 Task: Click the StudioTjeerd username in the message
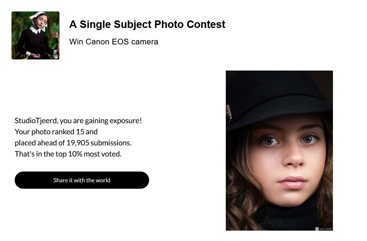[x=36, y=121]
